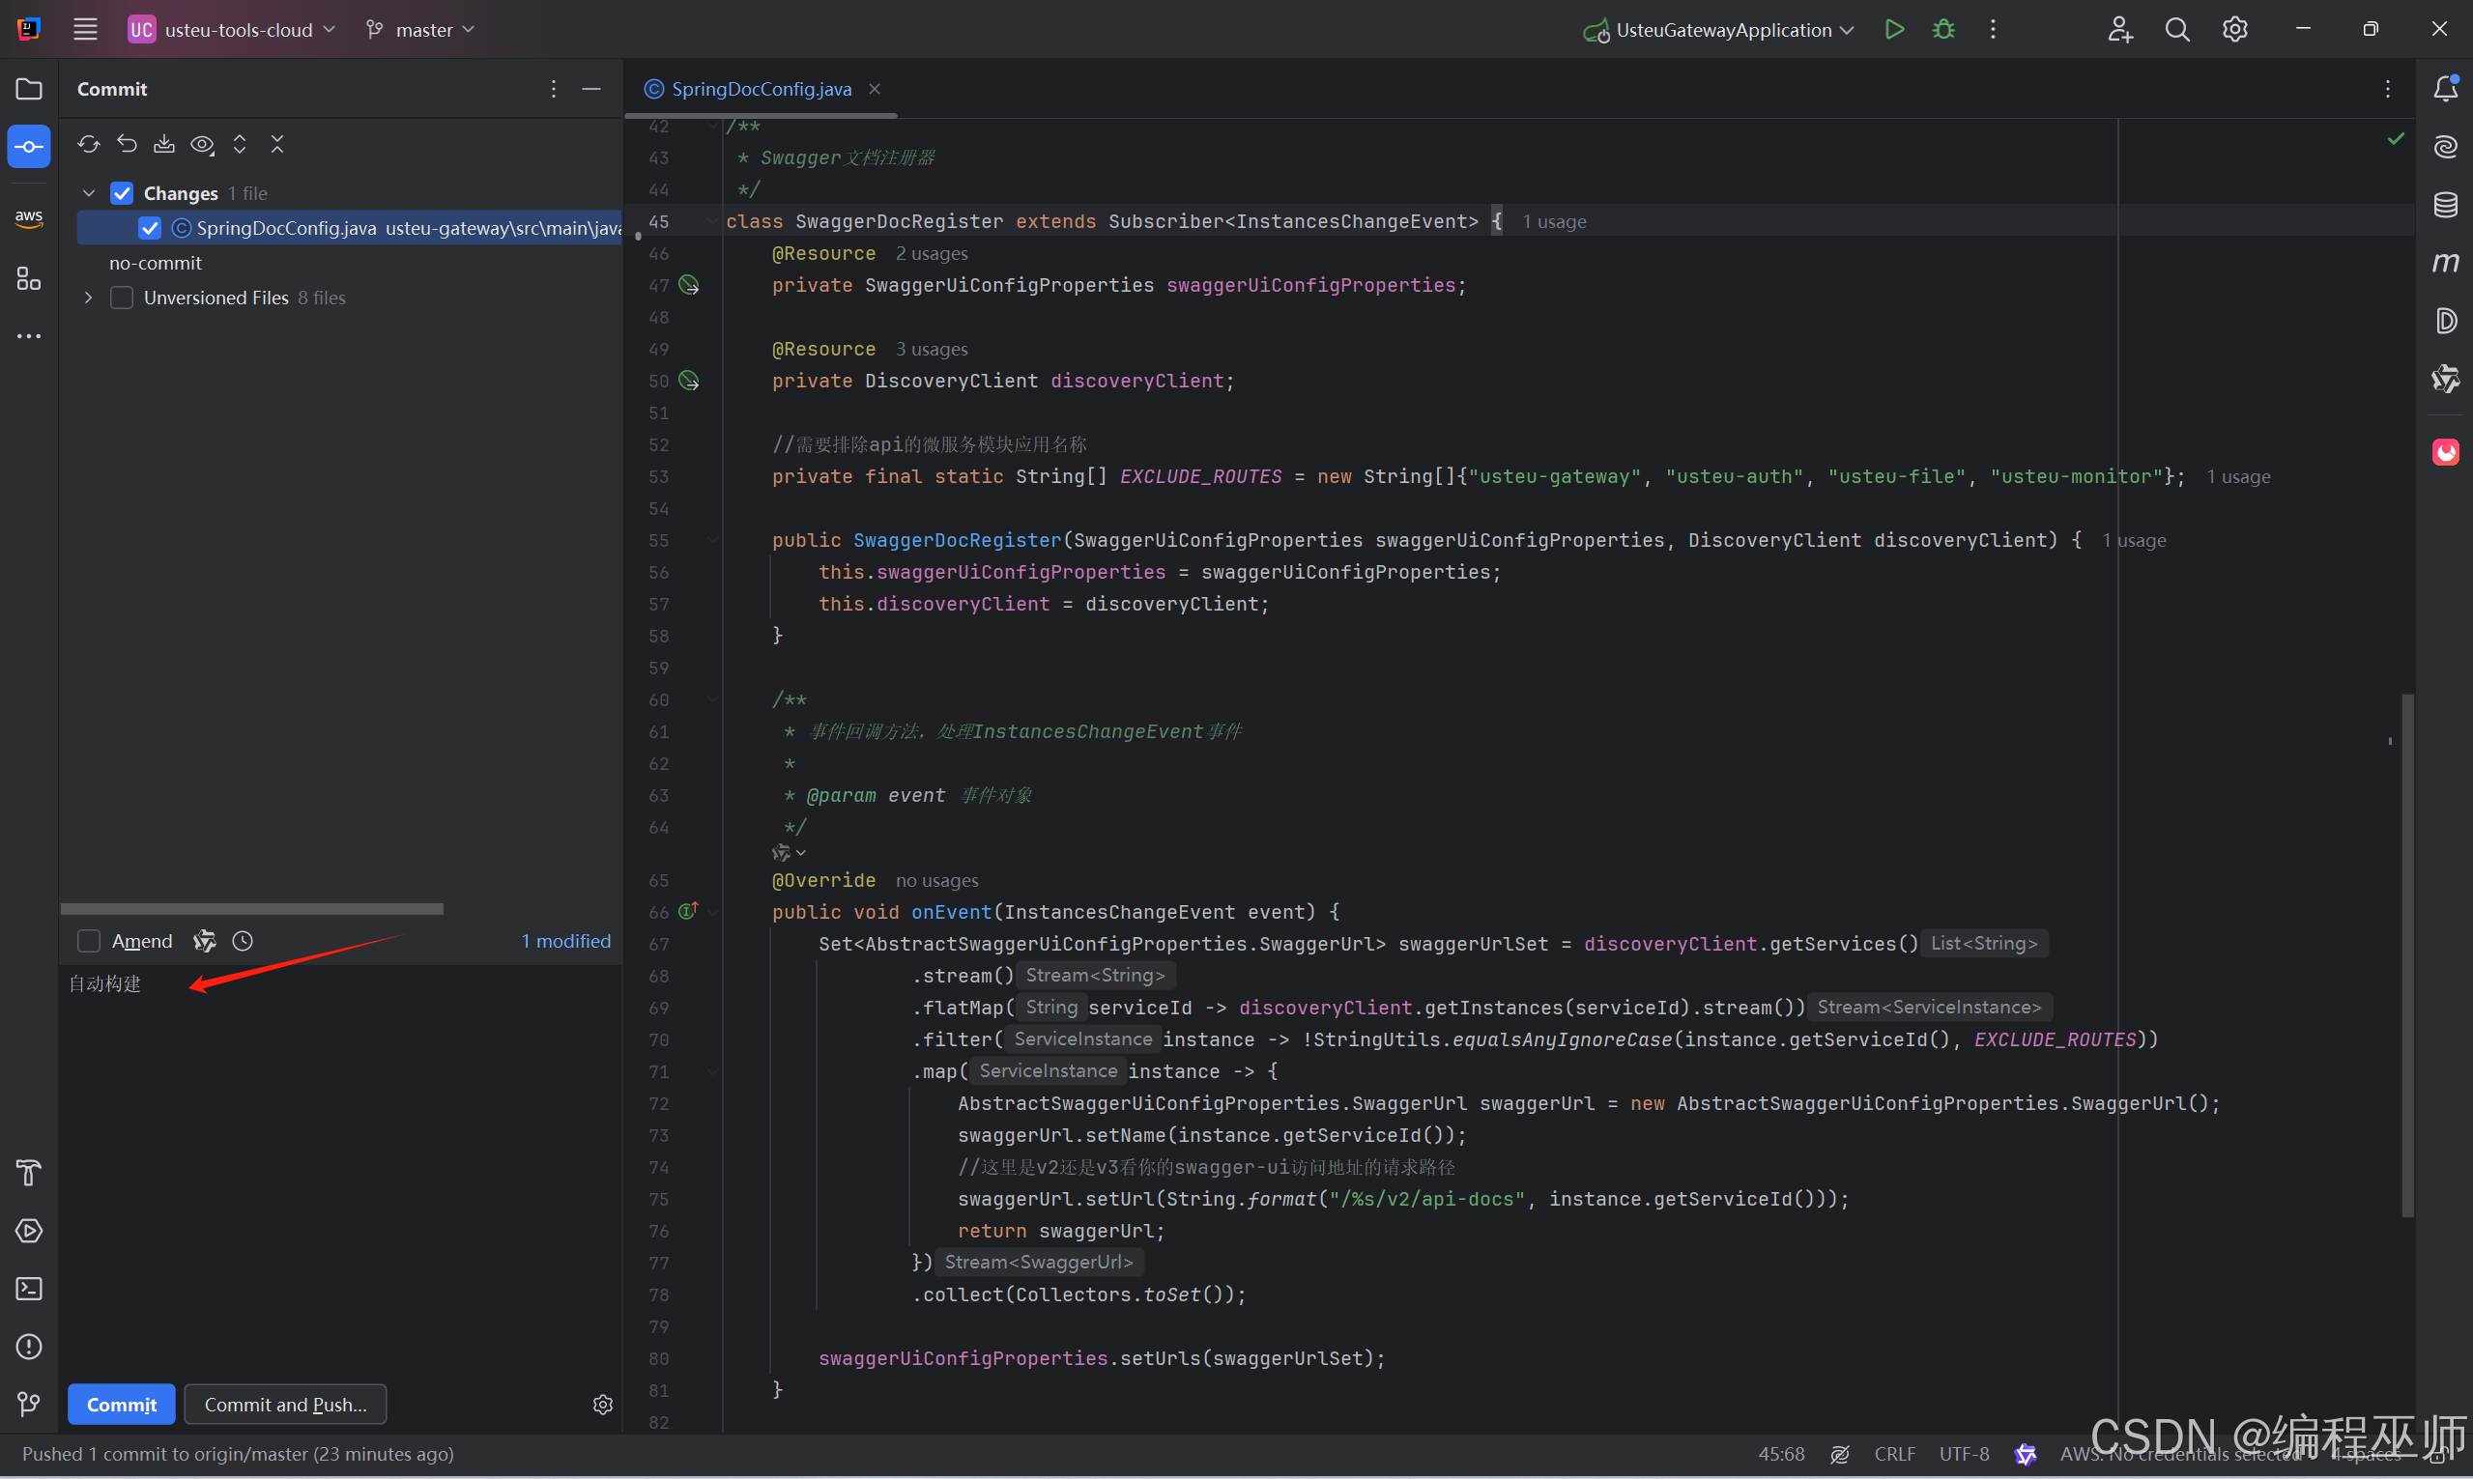The height and width of the screenshot is (1479, 2473).
Task: Open IDE settings gear
Action: (x=2234, y=29)
